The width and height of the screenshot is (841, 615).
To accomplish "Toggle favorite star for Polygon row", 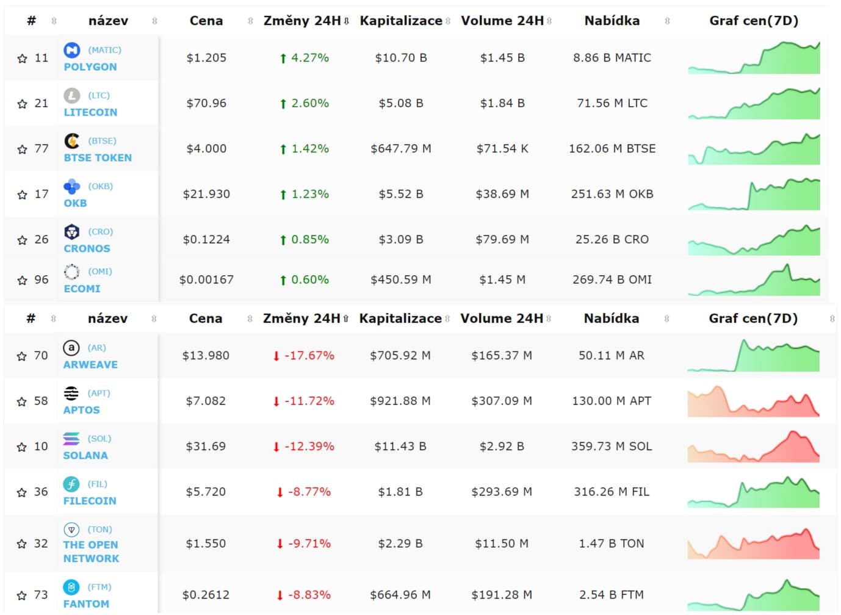I will (x=23, y=59).
